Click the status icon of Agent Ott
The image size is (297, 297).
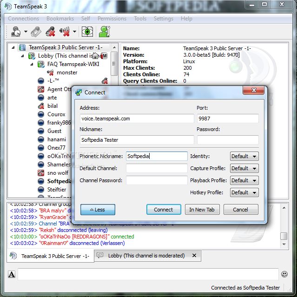click(41, 89)
